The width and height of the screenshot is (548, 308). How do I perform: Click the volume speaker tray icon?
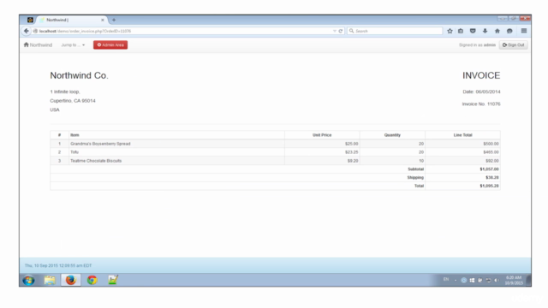pos(497,280)
